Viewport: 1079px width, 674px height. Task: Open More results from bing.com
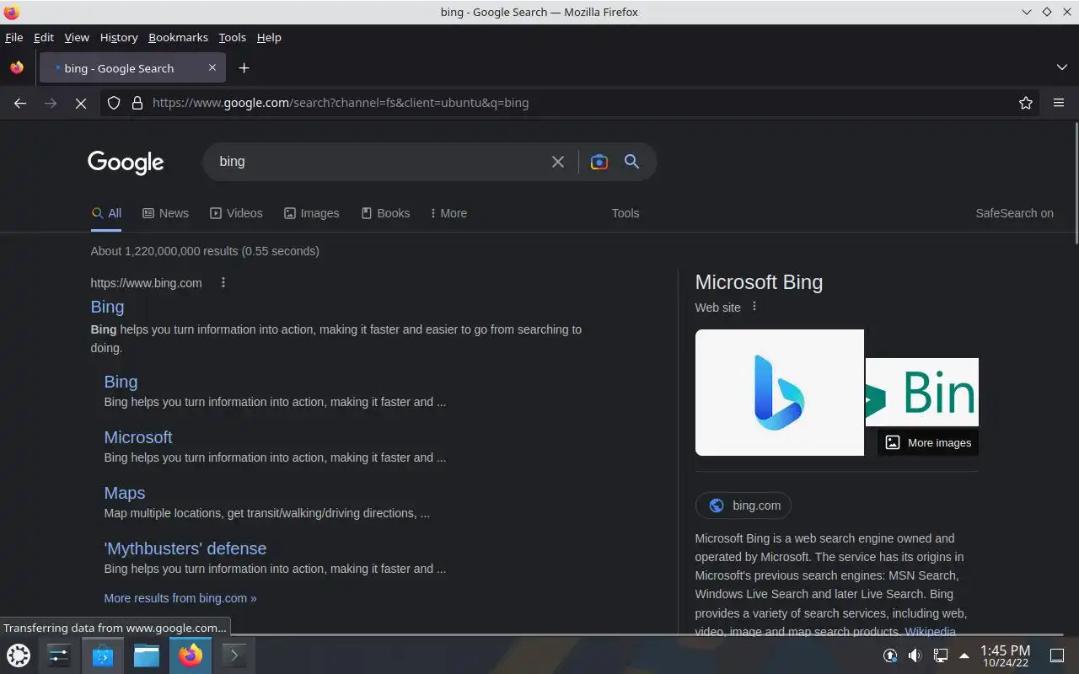(x=180, y=598)
